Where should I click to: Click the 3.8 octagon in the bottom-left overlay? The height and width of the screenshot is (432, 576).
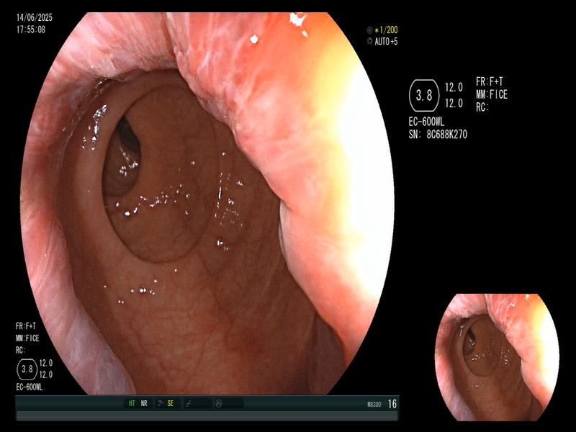[27, 369]
